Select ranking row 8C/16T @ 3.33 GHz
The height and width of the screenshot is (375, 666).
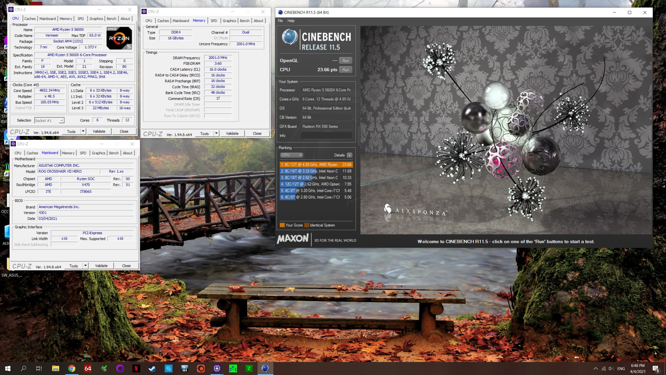[x=316, y=171]
